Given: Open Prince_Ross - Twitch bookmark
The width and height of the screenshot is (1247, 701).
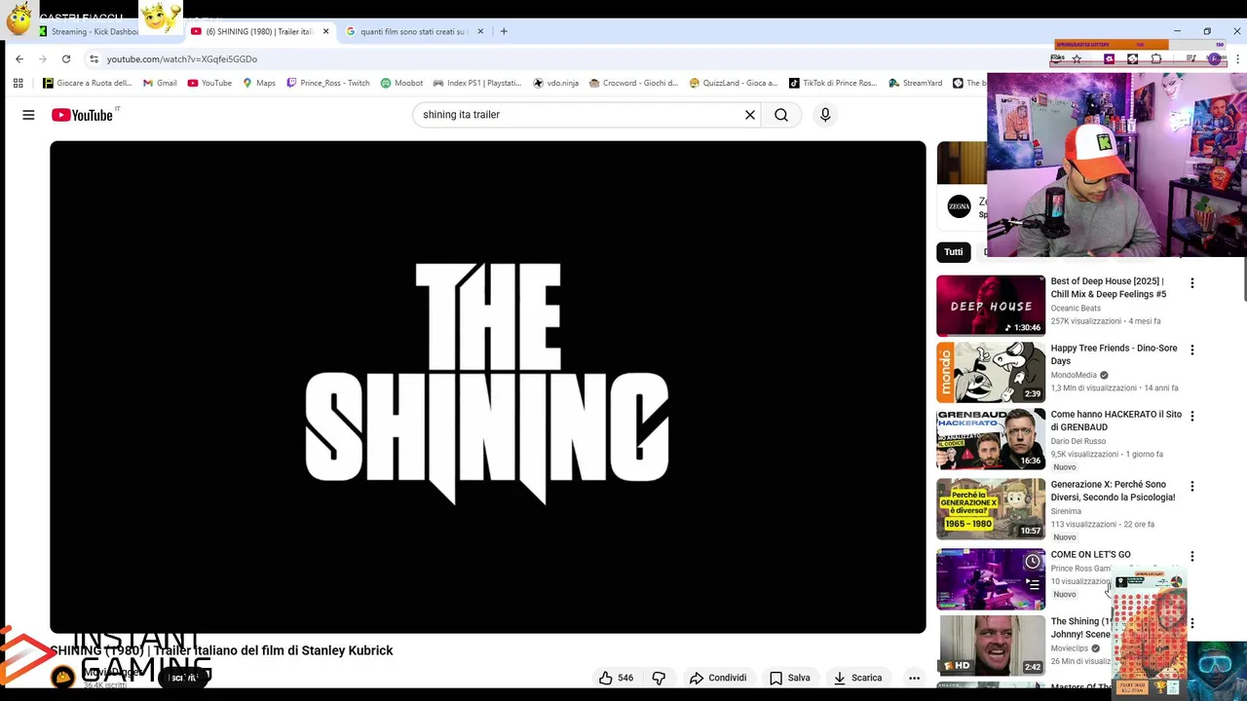Looking at the screenshot, I should (328, 83).
